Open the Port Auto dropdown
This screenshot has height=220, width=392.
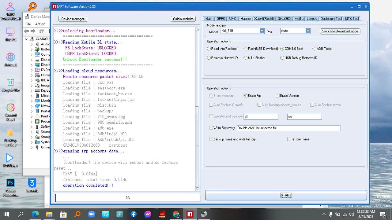[x=308, y=31]
